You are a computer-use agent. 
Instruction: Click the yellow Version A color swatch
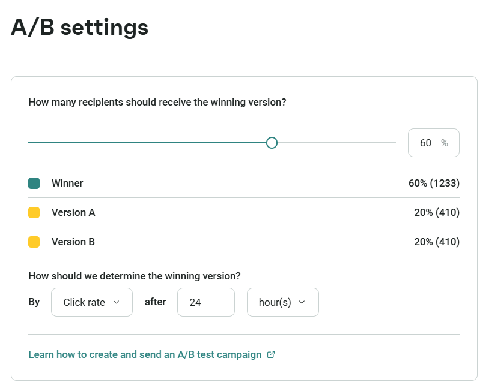34,212
